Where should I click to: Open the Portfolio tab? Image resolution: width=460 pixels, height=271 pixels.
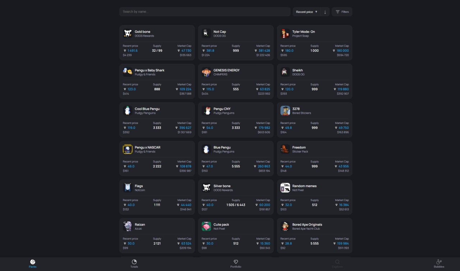pos(236,264)
